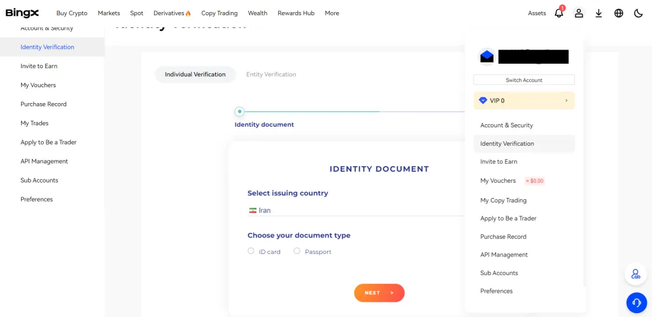Image resolution: width=652 pixels, height=317 pixels.
Task: Select the Passport radio button
Action: [297, 251]
